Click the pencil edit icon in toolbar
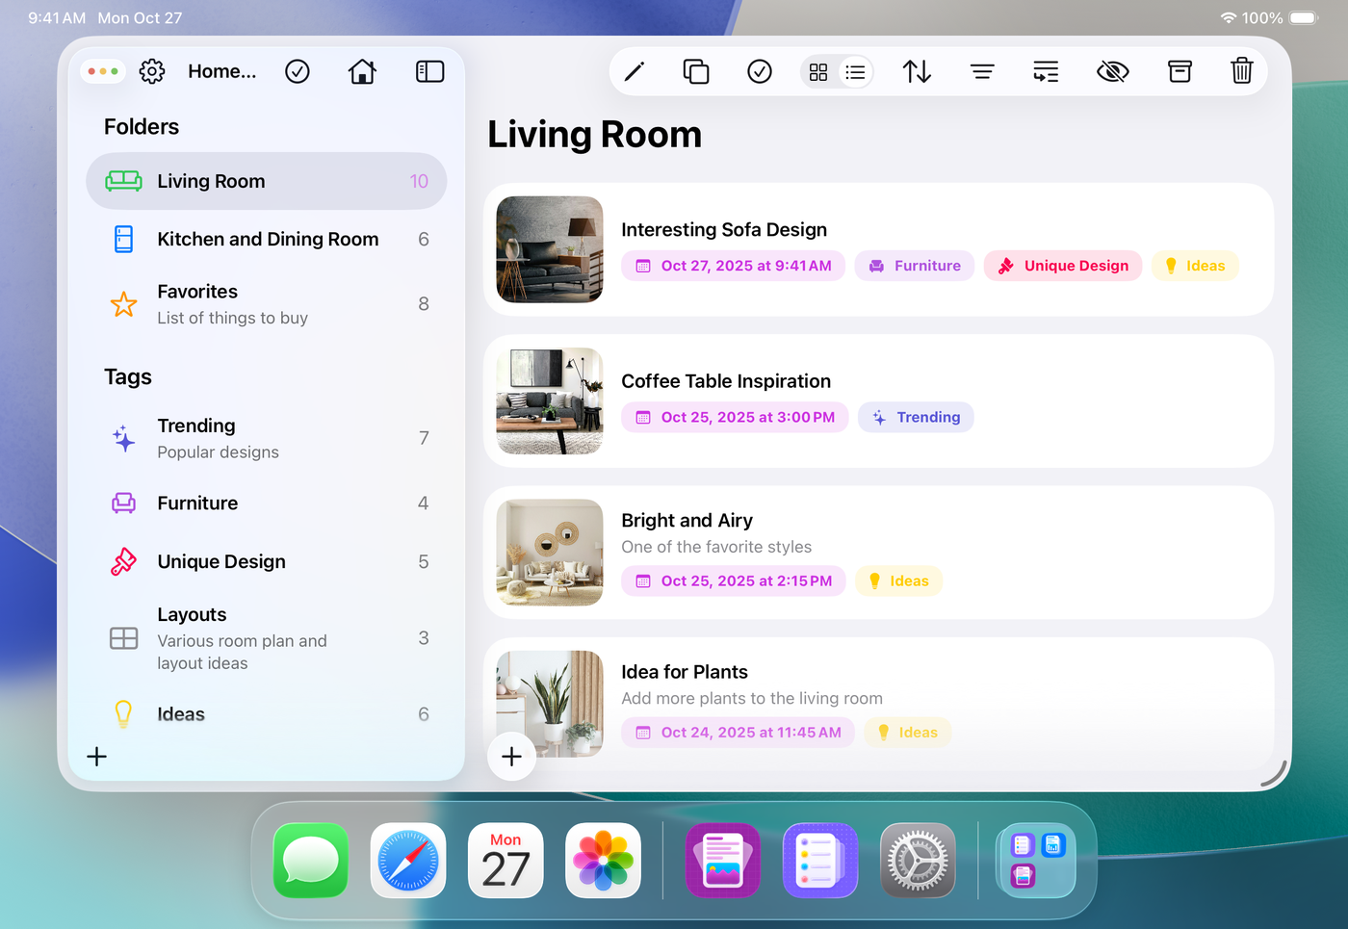Screen dimensions: 1348x929 (634, 71)
